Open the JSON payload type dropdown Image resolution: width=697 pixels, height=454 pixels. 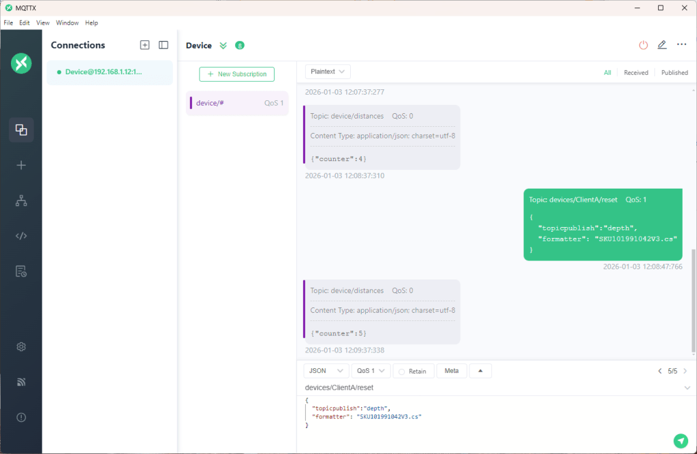[x=326, y=371]
